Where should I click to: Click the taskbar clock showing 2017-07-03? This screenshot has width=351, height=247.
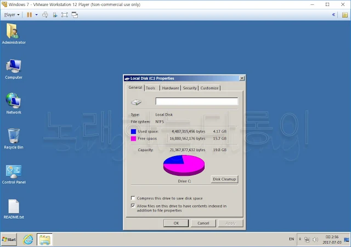(x=332, y=240)
